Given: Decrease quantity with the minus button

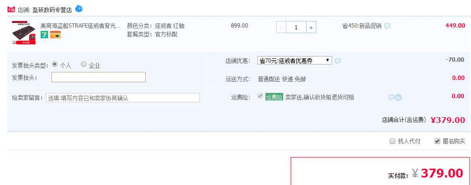Looking at the screenshot, I should click(x=281, y=27).
